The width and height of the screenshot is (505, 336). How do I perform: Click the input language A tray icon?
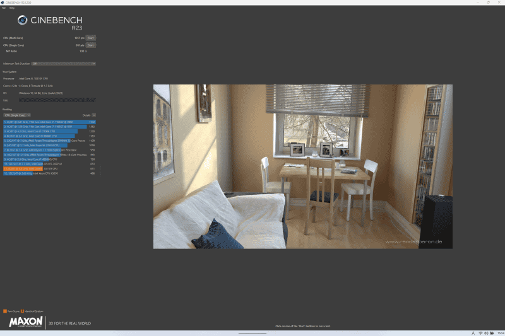click(473, 333)
